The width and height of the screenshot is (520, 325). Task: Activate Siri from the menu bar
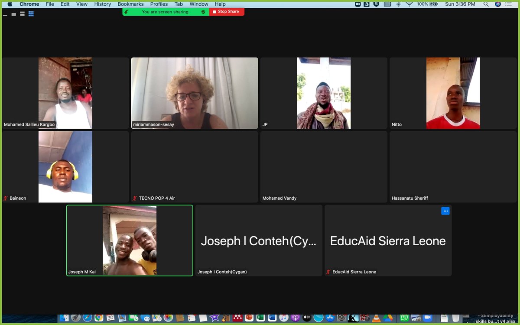pyautogui.click(x=498, y=4)
